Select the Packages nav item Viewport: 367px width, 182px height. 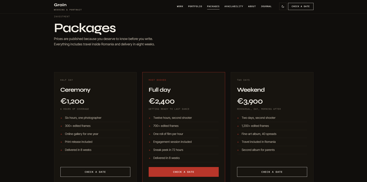(213, 6)
